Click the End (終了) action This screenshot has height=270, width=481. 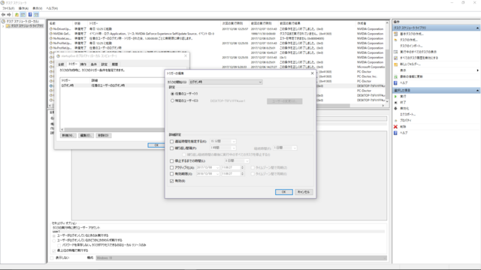[x=403, y=102]
